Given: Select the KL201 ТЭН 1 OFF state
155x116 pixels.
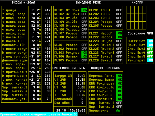Looking at the screenshot, I should (x=119, y=10).
